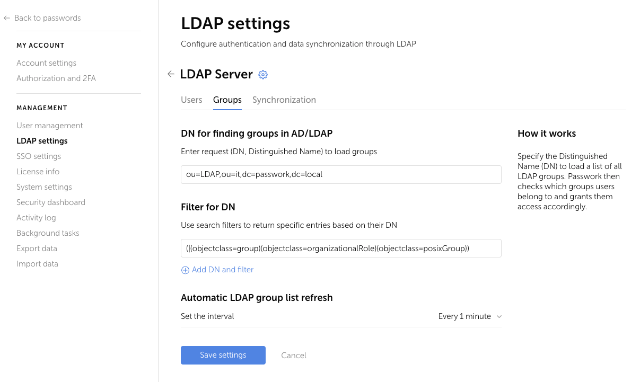Viewport: 640px width, 382px height.
Task: Go to SSO settings
Action: point(39,156)
